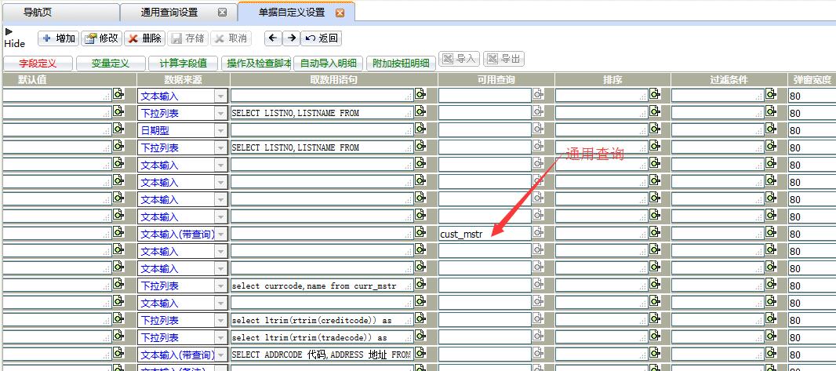This screenshot has height=371, width=836.
Task: Open 可用查询 picker icon in cust_mstr row
Action: 539,232
